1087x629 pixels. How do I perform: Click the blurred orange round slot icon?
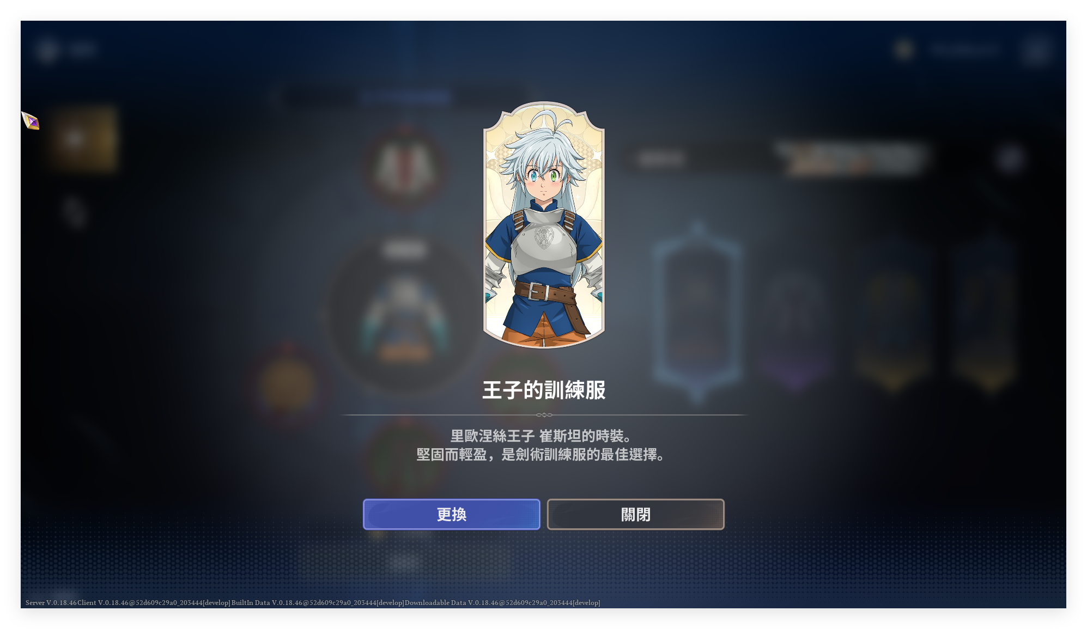tap(287, 386)
